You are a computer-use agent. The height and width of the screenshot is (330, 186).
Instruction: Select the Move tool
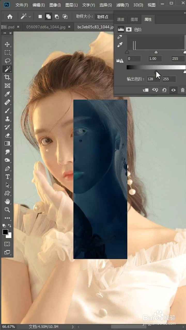point(7,44)
